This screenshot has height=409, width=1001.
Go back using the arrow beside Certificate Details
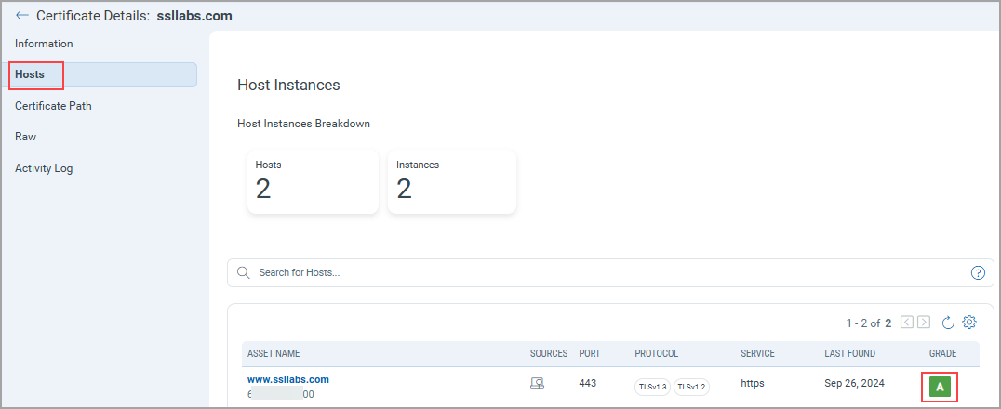pos(22,15)
